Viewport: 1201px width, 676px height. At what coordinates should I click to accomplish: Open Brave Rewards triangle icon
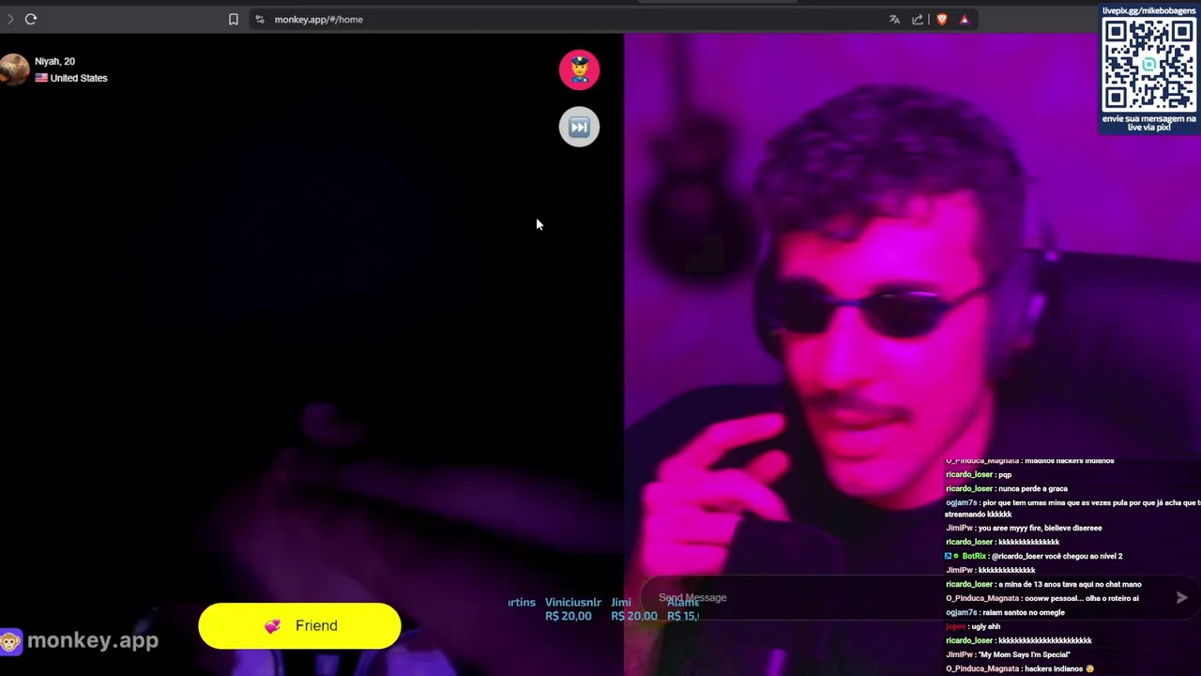coord(964,19)
